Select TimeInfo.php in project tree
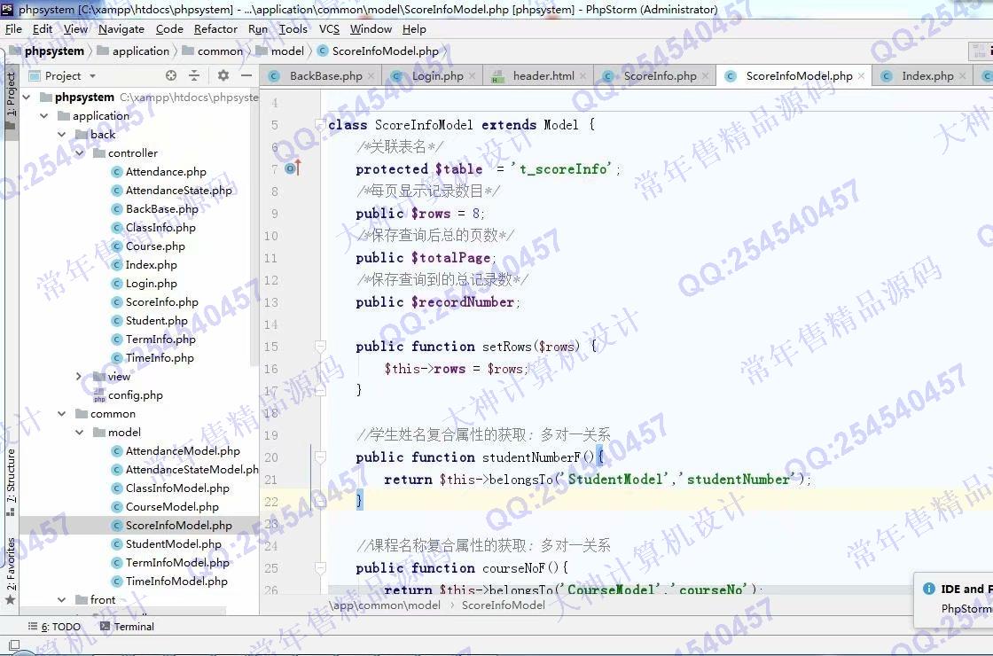Viewport: 993px width, 656px height. (160, 358)
